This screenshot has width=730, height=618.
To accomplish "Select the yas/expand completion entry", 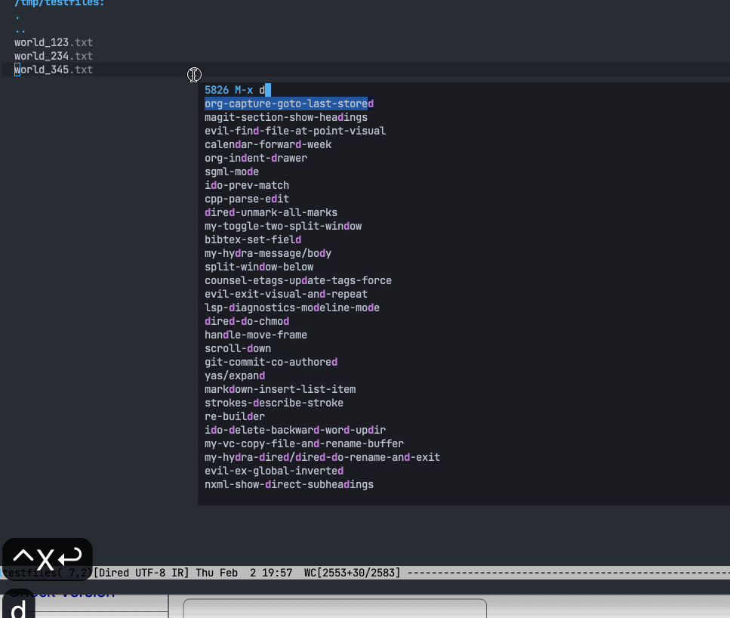I will (234, 375).
